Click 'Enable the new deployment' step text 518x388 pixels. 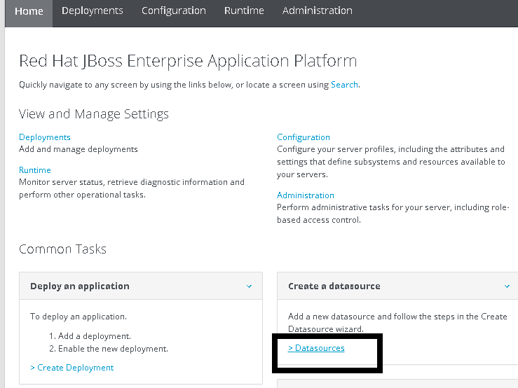click(x=113, y=349)
